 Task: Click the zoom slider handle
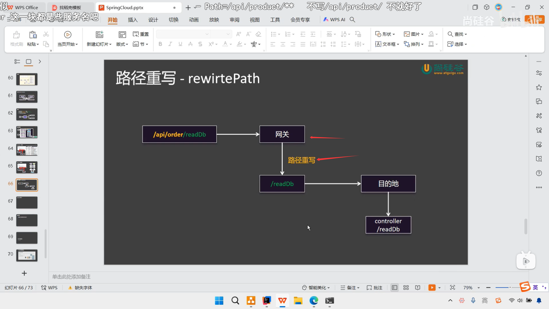[510, 288]
